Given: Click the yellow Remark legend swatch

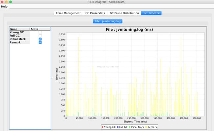Looking at the screenshot, I should click(x=146, y=127).
